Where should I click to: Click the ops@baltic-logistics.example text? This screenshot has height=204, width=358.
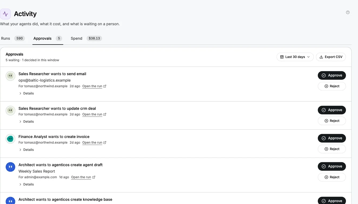coord(44,80)
